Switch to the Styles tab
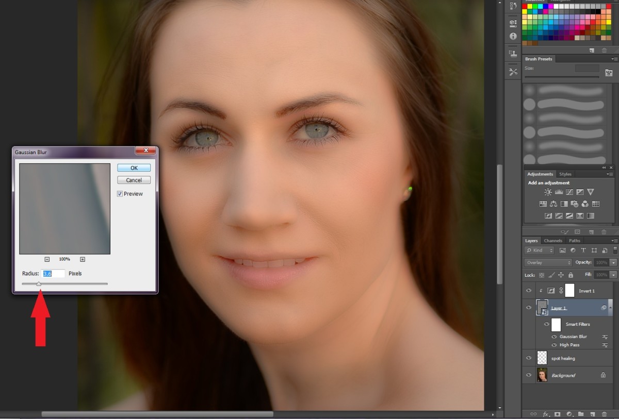Viewport: 619px width, 419px height. (565, 174)
